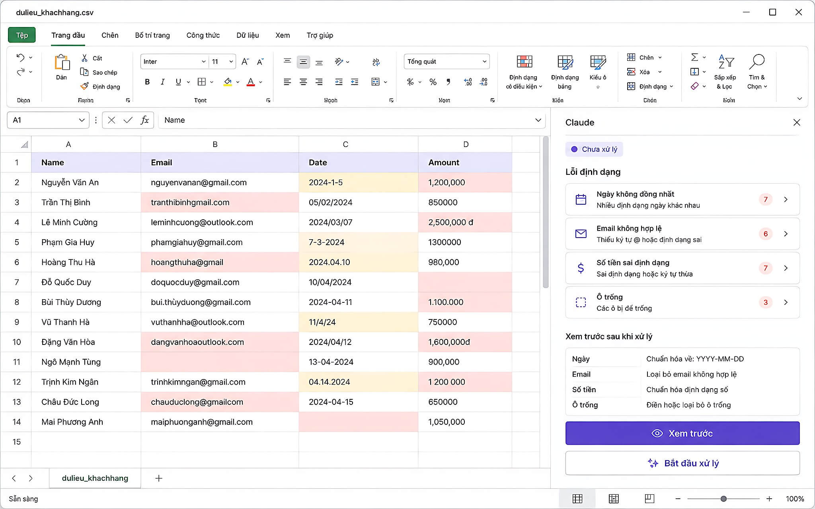Click the Chèn cells insert button
This screenshot has height=509, width=815.
[644, 57]
